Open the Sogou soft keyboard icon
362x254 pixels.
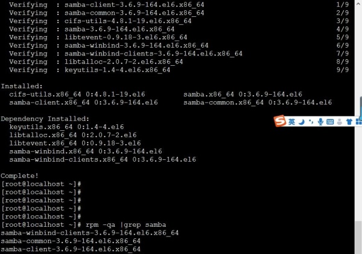point(330,122)
